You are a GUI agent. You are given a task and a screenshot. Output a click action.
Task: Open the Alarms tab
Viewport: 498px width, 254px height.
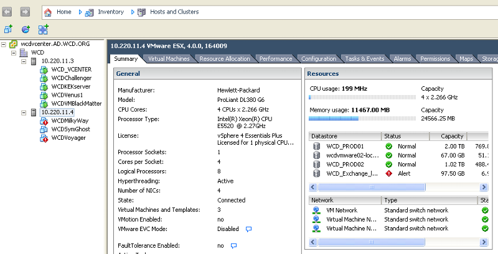(x=402, y=59)
